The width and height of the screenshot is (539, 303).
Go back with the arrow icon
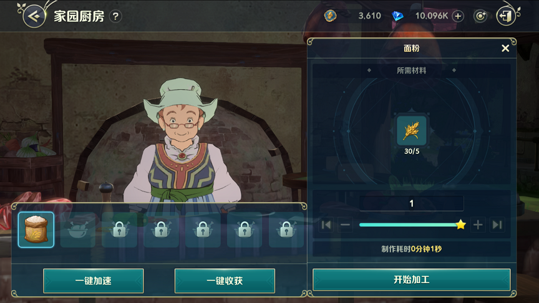coord(34,16)
